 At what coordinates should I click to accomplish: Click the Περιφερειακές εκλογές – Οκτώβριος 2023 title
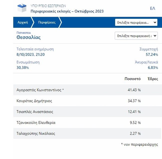(67, 11)
